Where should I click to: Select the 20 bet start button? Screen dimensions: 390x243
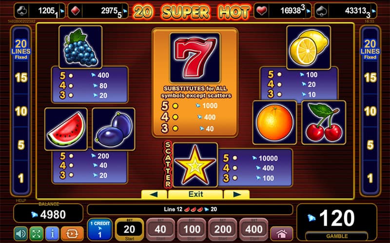point(129,229)
